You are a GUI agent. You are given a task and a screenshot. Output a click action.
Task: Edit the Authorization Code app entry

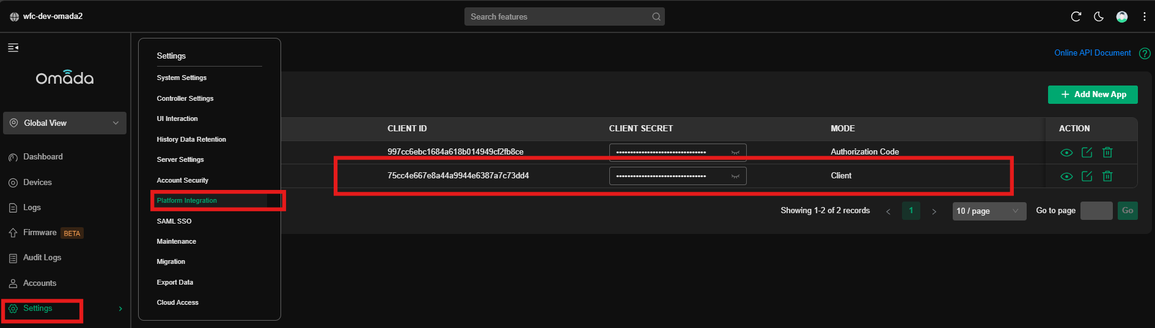pyautogui.click(x=1087, y=152)
